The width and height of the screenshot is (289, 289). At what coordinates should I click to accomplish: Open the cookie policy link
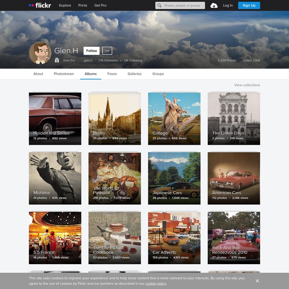(156, 284)
